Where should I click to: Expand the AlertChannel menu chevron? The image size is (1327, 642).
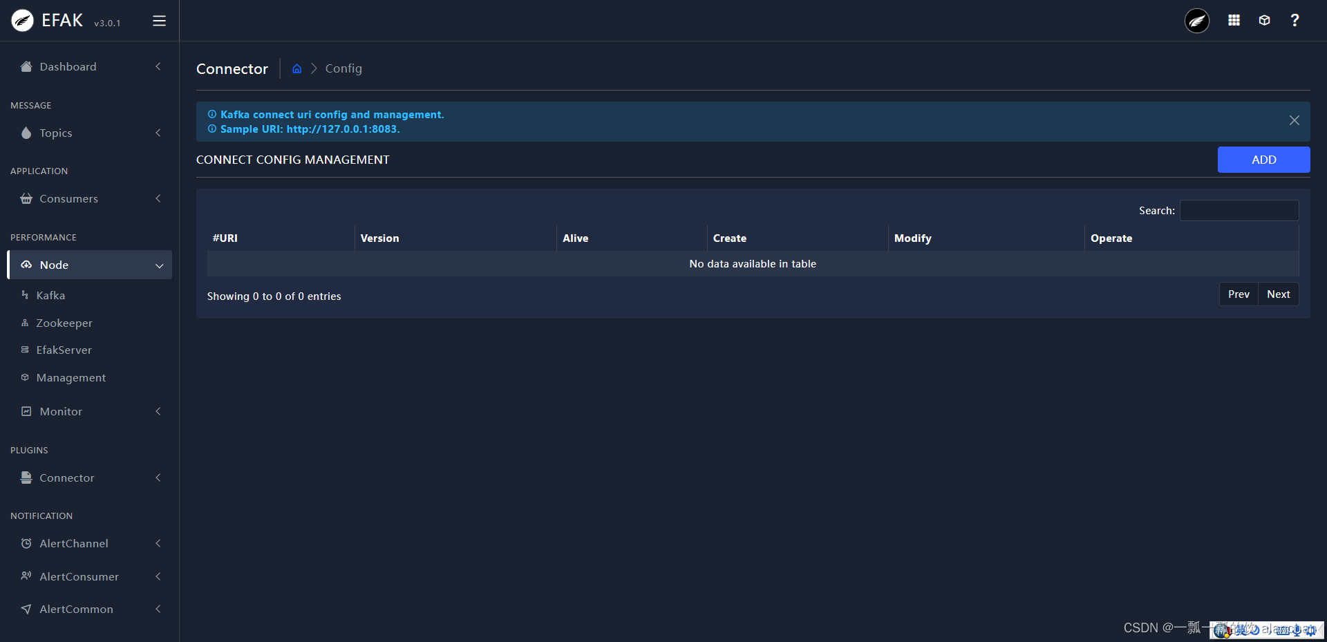coord(158,543)
